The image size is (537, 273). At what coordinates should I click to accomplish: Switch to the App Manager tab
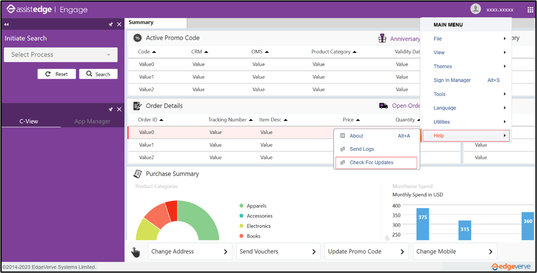[92, 121]
